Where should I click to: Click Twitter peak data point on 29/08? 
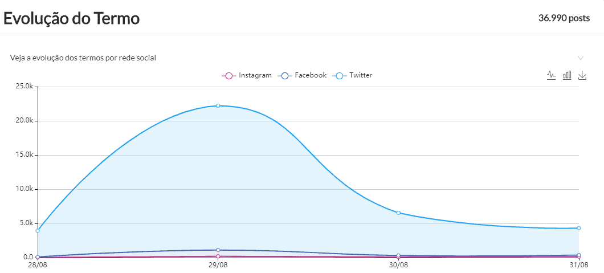point(218,105)
